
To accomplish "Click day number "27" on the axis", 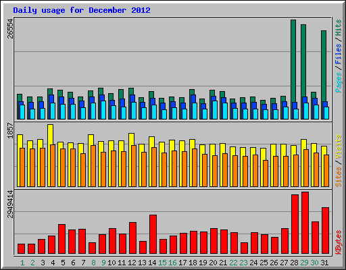I will click(x=284, y=263).
